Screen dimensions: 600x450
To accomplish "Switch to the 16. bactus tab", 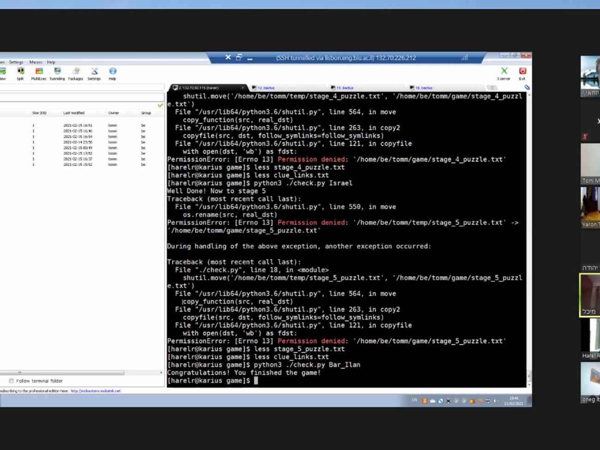I will 424,88.
